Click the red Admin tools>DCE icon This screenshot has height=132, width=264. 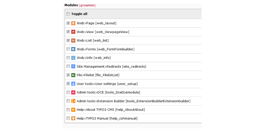[73, 92]
